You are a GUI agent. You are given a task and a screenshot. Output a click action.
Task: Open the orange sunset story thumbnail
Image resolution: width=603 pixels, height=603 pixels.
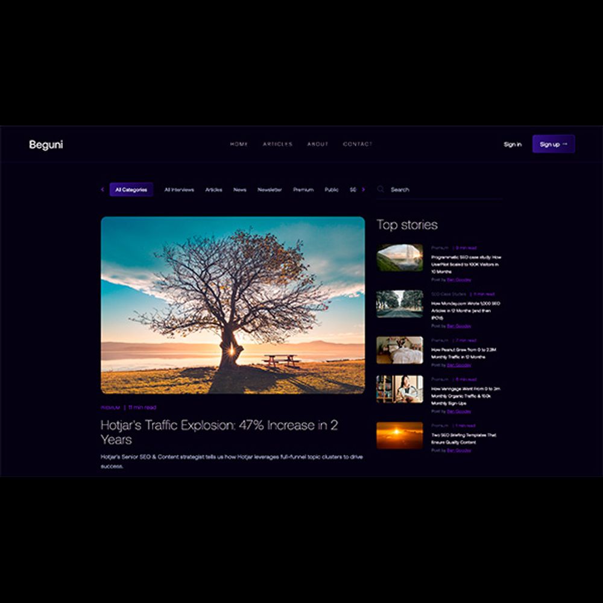click(399, 435)
